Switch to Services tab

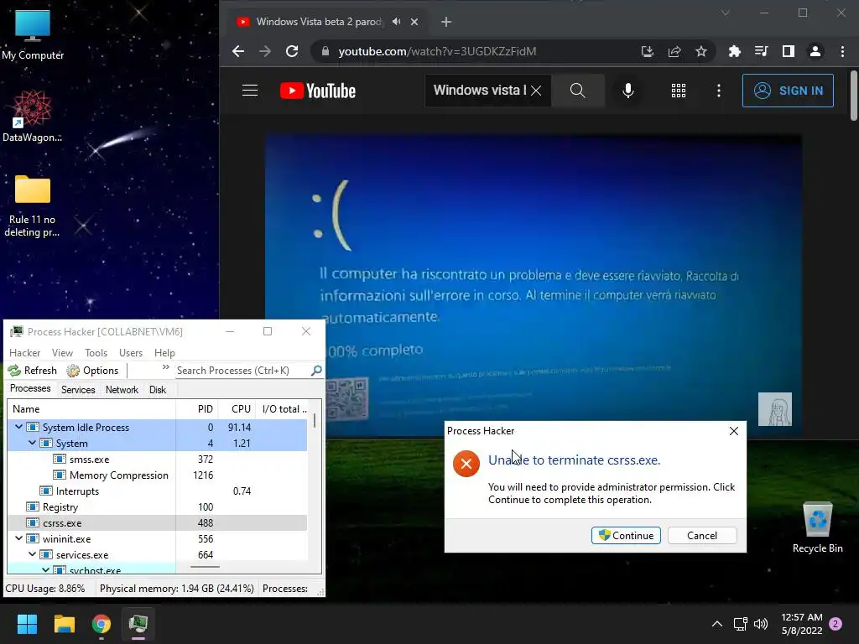pos(78,389)
